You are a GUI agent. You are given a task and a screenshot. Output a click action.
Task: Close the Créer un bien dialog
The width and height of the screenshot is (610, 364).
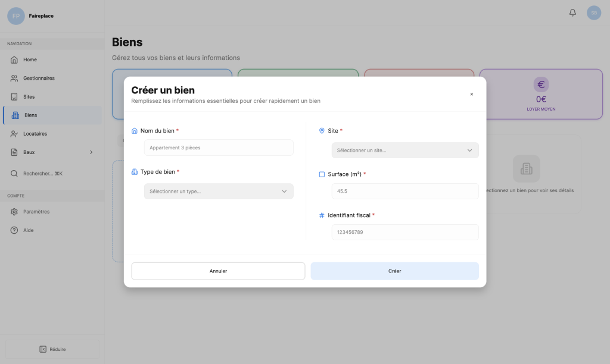[x=471, y=94]
